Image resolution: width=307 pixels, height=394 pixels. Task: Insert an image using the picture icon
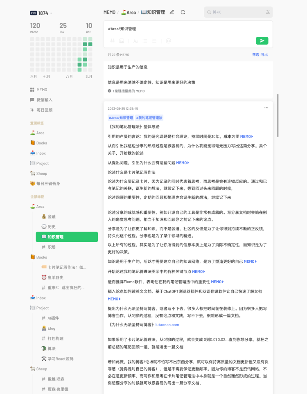click(122, 41)
